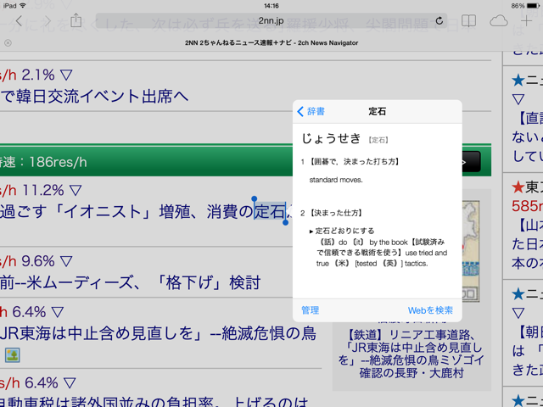This screenshot has height=407, width=543.
Task: Tap the 14:16 clock in status bar
Action: (271, 6)
